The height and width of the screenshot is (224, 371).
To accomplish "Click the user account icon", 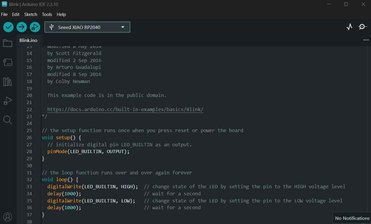I will pyautogui.click(x=8, y=217).
